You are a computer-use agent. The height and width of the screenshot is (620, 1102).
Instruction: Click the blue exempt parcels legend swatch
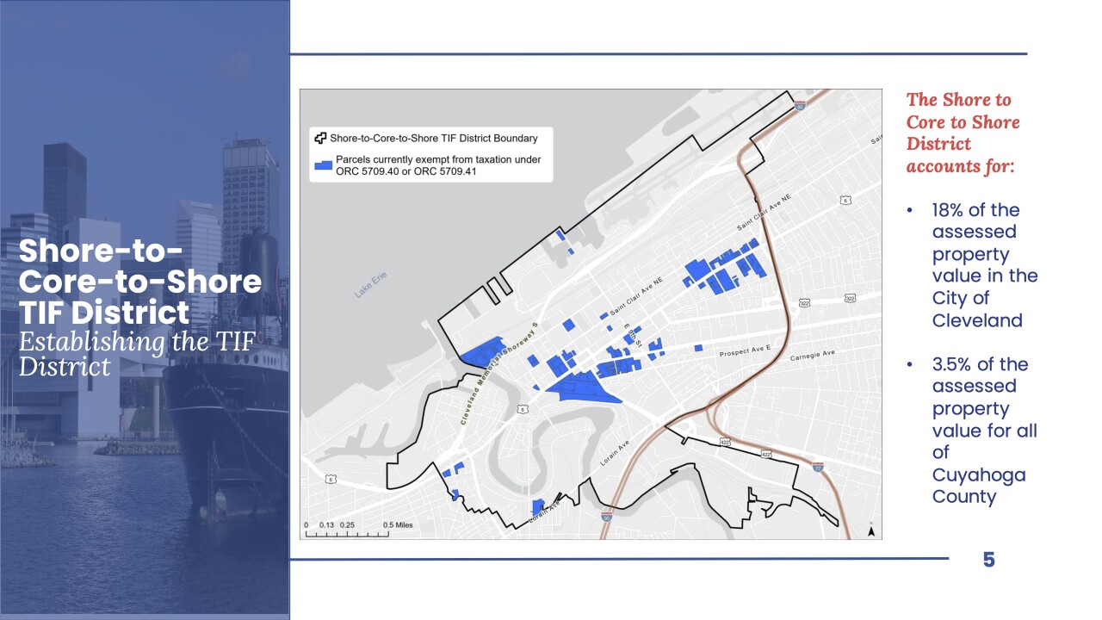tap(323, 164)
